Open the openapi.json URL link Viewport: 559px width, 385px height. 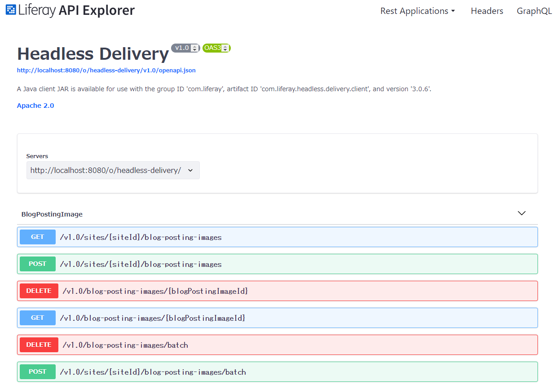click(106, 70)
